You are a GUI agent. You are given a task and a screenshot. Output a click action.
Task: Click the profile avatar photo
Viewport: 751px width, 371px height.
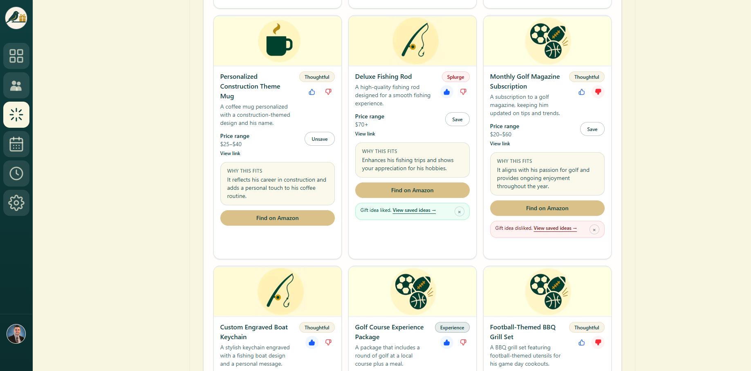point(16,334)
